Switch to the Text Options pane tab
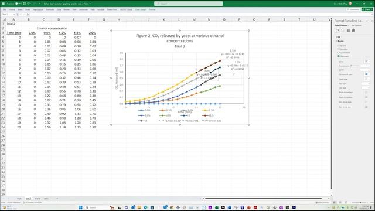The width and height of the screenshot is (375, 211). point(356,25)
